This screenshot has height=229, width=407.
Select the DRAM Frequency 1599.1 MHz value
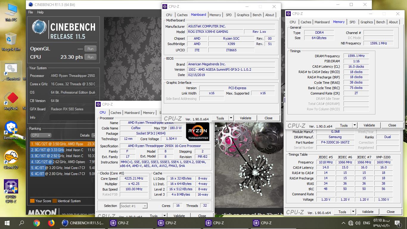pyautogui.click(x=356, y=56)
